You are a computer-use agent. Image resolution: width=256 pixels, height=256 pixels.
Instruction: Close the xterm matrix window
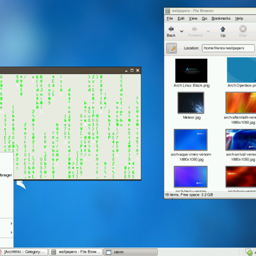tap(138, 70)
